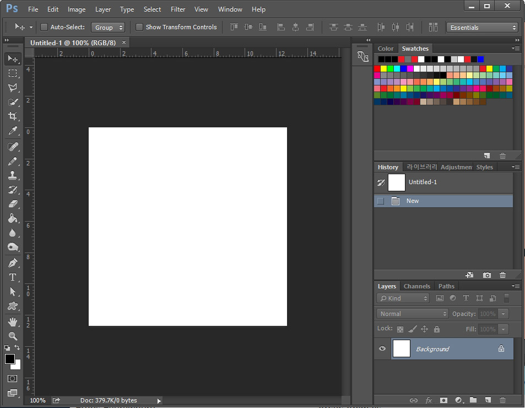525x408 pixels.
Task: Open the Essentials workspace dropdown
Action: click(483, 28)
